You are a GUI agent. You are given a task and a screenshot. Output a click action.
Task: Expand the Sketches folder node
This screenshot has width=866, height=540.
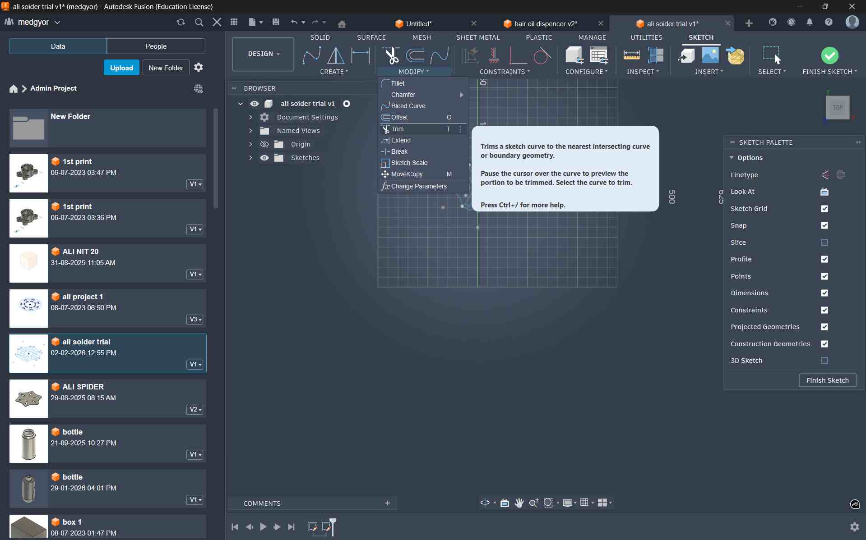click(x=250, y=158)
